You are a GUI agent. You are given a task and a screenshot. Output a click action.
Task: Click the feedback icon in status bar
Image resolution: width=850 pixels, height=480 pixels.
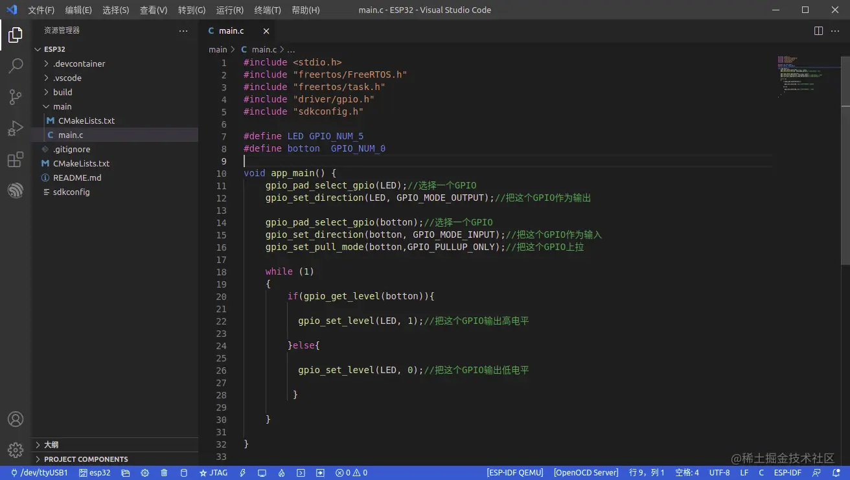(x=816, y=473)
